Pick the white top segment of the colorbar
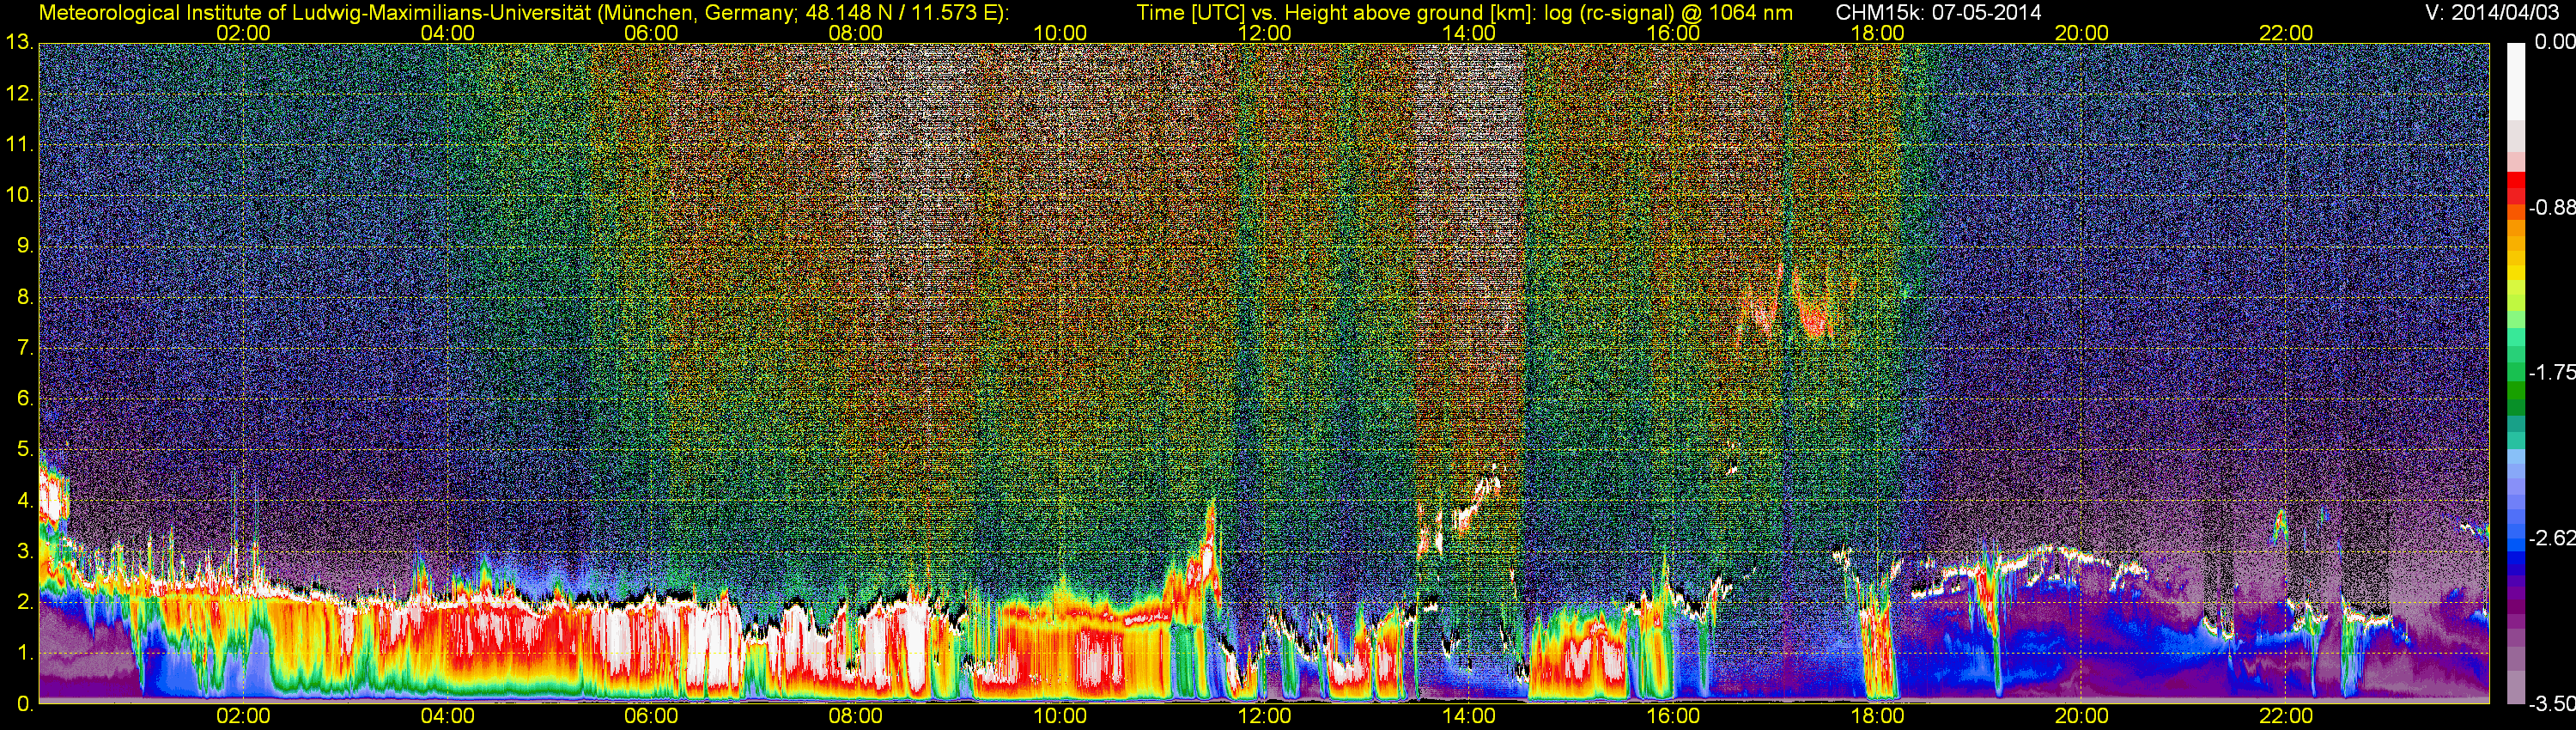 [2515, 82]
